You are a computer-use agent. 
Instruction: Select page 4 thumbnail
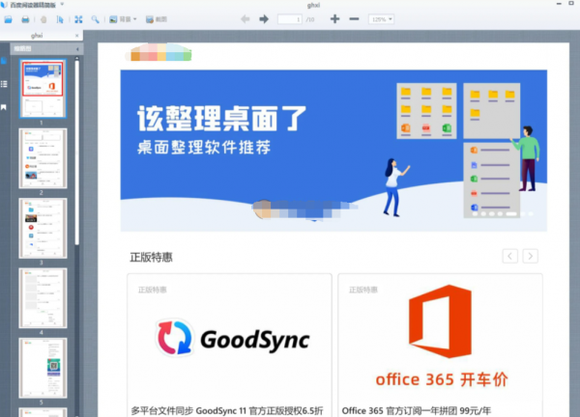43,298
